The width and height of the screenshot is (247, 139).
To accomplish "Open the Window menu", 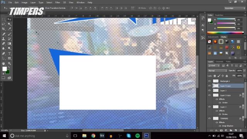I will coord(81,3).
